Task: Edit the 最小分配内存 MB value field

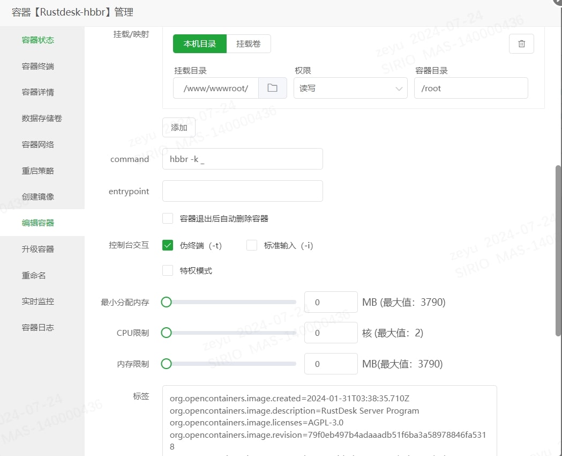Action: (331, 302)
